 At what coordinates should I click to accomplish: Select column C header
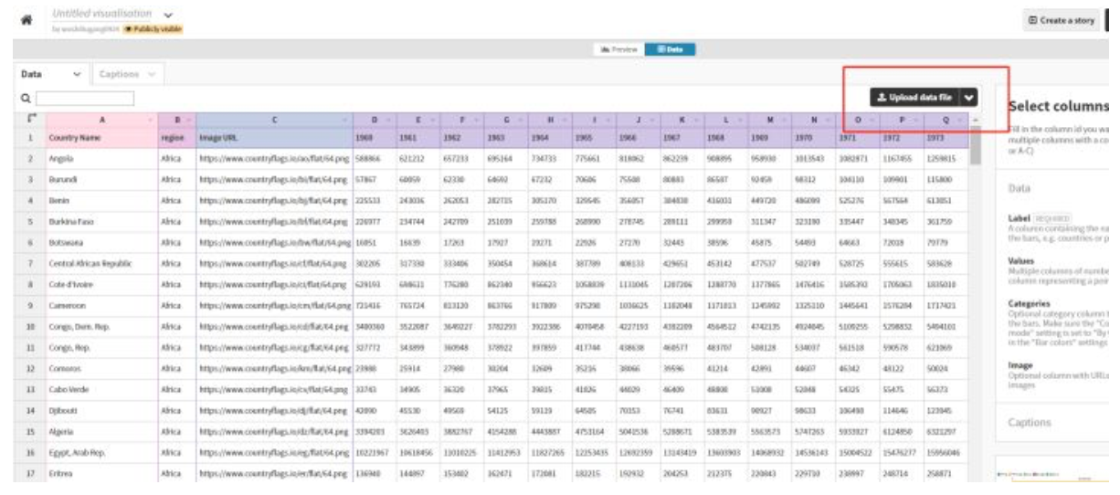tap(275, 120)
